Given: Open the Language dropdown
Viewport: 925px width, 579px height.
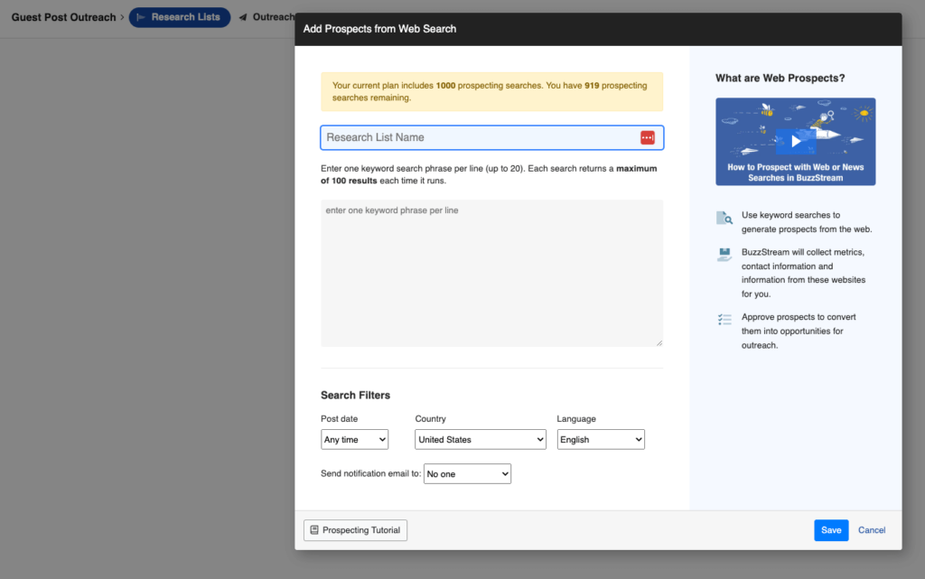Looking at the screenshot, I should pos(601,439).
